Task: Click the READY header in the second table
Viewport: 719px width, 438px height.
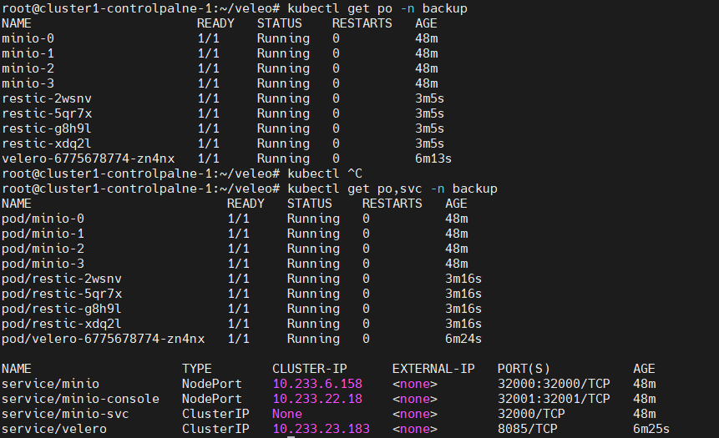Action: pos(246,204)
